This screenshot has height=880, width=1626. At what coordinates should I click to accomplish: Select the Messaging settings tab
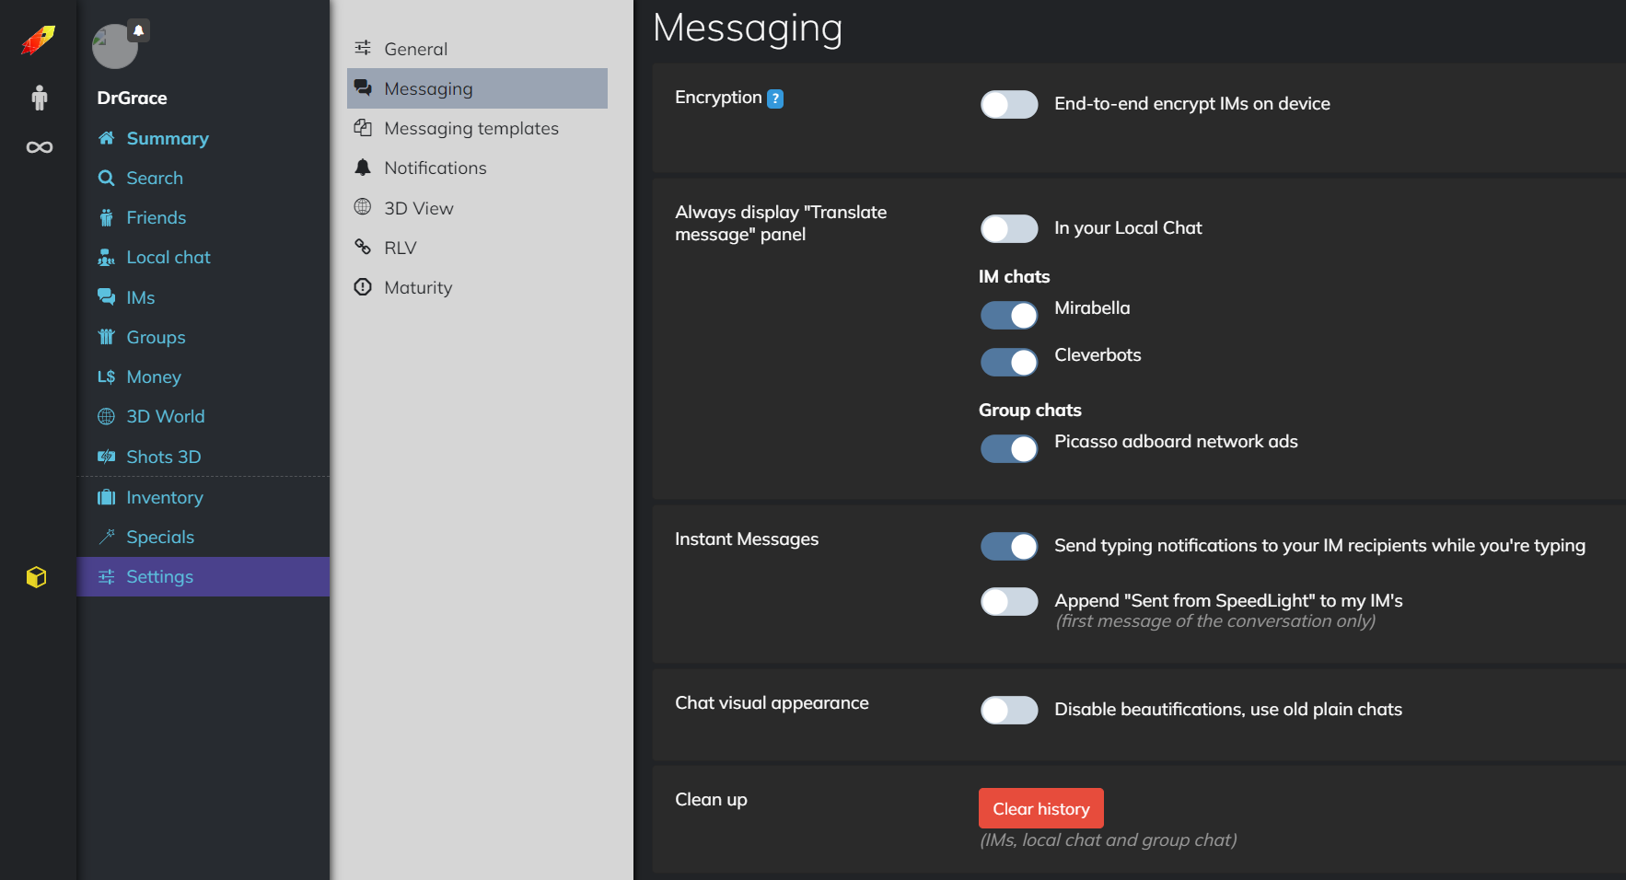click(477, 88)
